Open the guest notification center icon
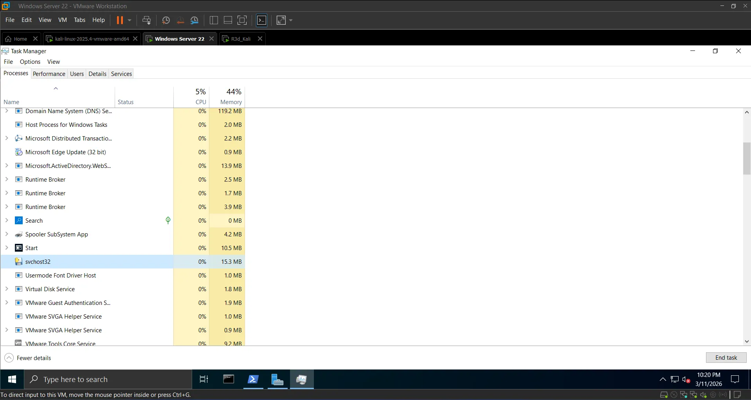The width and height of the screenshot is (751, 400). point(735,379)
